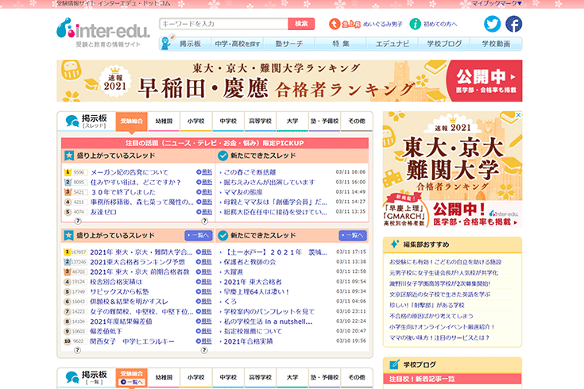Close the 東大・京大 sidebar ad
Viewport: 584px width, 389px height.
pyautogui.click(x=518, y=115)
